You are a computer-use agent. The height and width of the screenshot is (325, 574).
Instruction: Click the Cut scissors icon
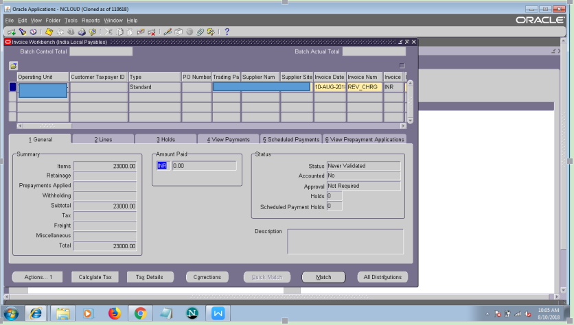click(x=108, y=32)
